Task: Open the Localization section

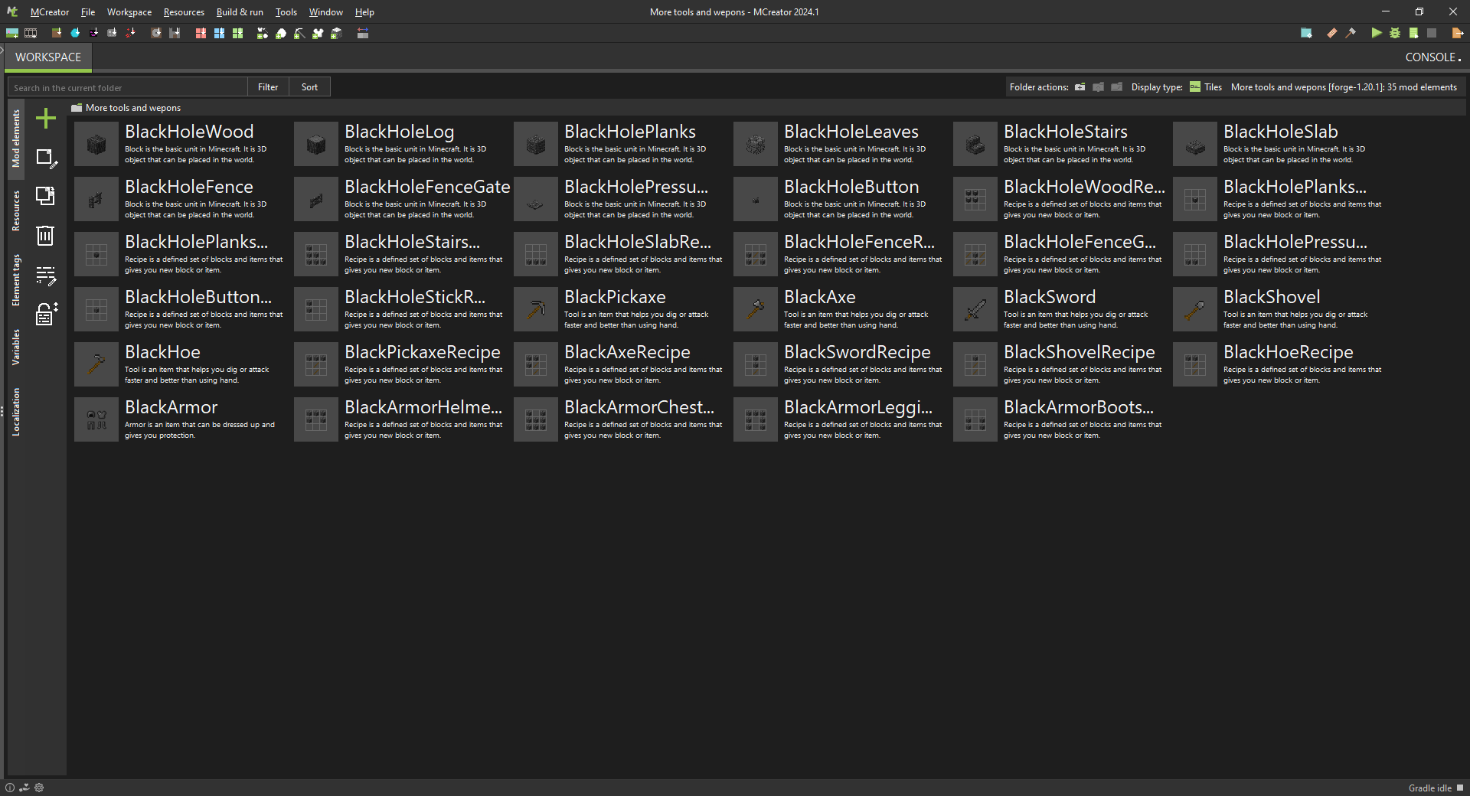Action: pos(15,413)
